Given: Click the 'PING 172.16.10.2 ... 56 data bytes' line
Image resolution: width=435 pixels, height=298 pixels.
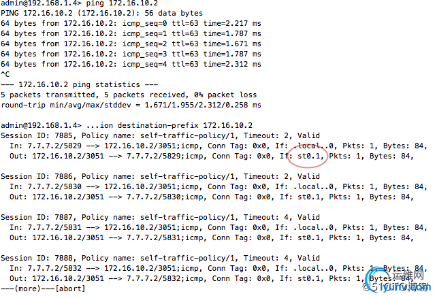Looking at the screenshot, I should click(x=97, y=14).
